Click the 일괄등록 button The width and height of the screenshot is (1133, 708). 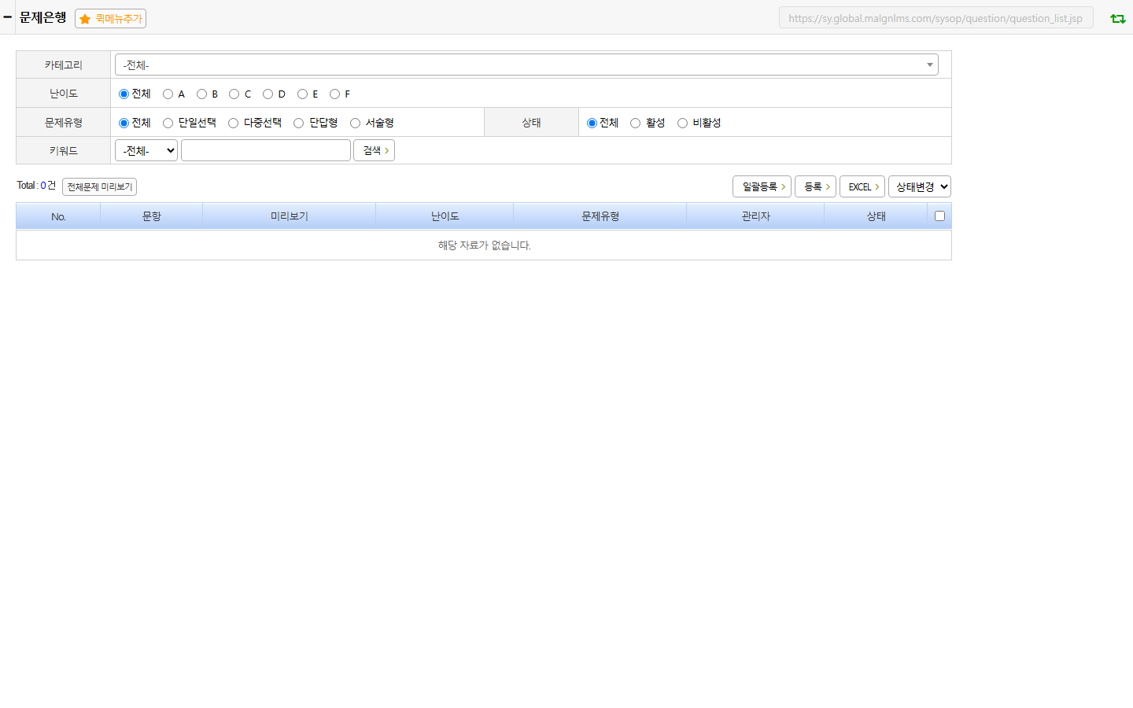point(762,186)
